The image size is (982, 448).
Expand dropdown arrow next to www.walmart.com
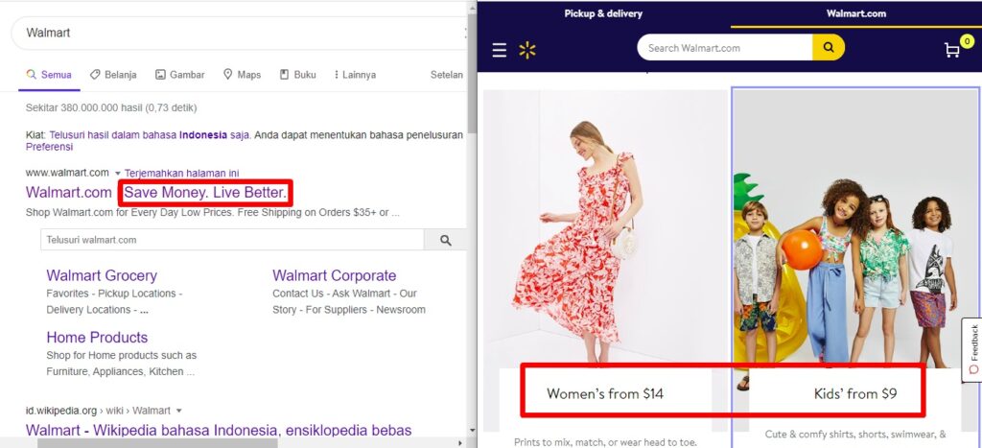[117, 173]
